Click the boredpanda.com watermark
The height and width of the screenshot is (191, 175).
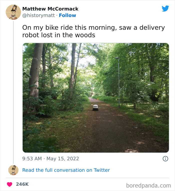[148, 186]
